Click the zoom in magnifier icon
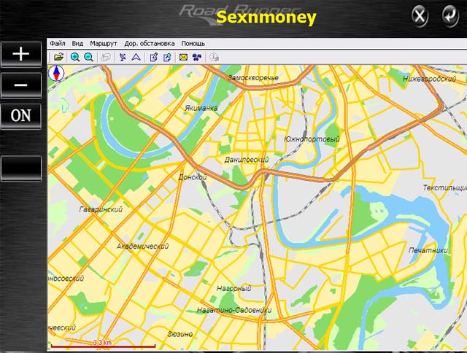Image resolution: width=467 pixels, height=353 pixels. pos(76,57)
